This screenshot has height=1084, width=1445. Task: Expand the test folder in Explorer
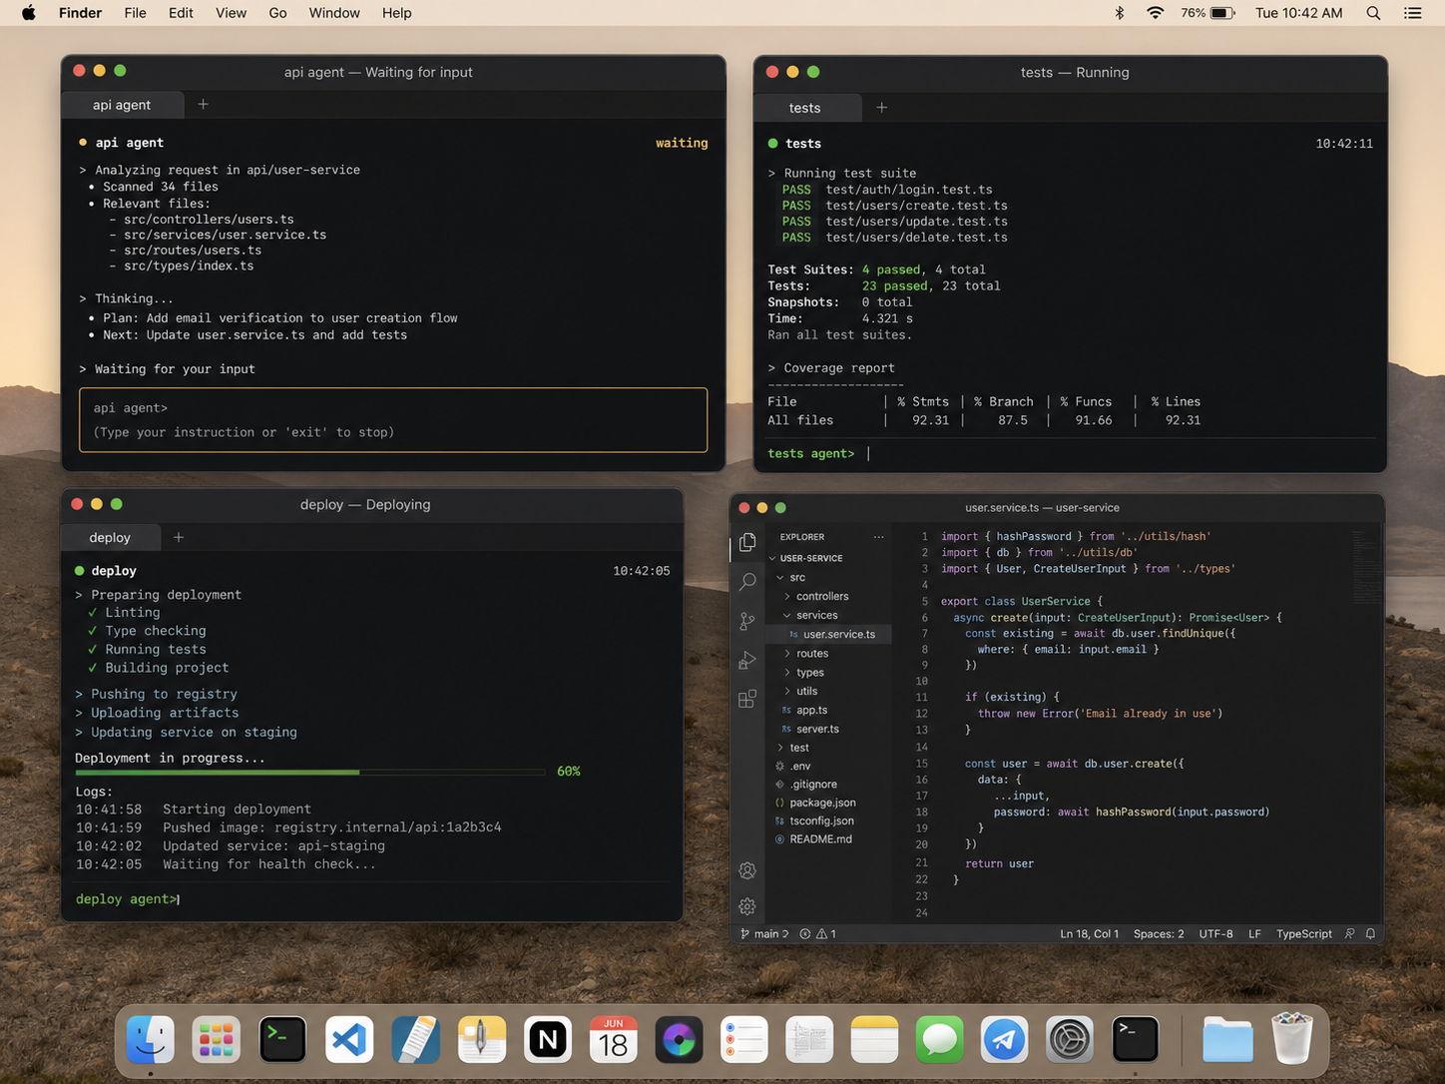pyautogui.click(x=780, y=748)
